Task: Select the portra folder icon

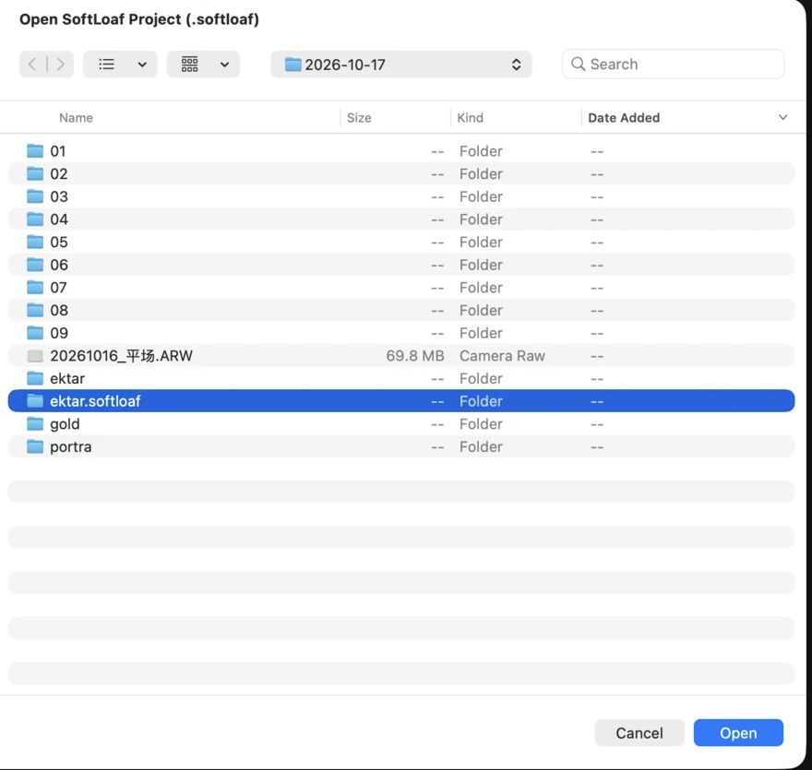Action: tap(35, 446)
